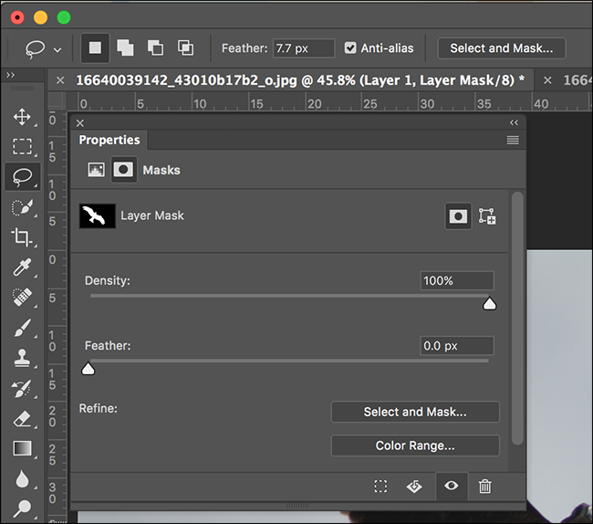Viewport: 593px width, 524px height.
Task: Delete mask using trash icon
Action: [x=485, y=487]
